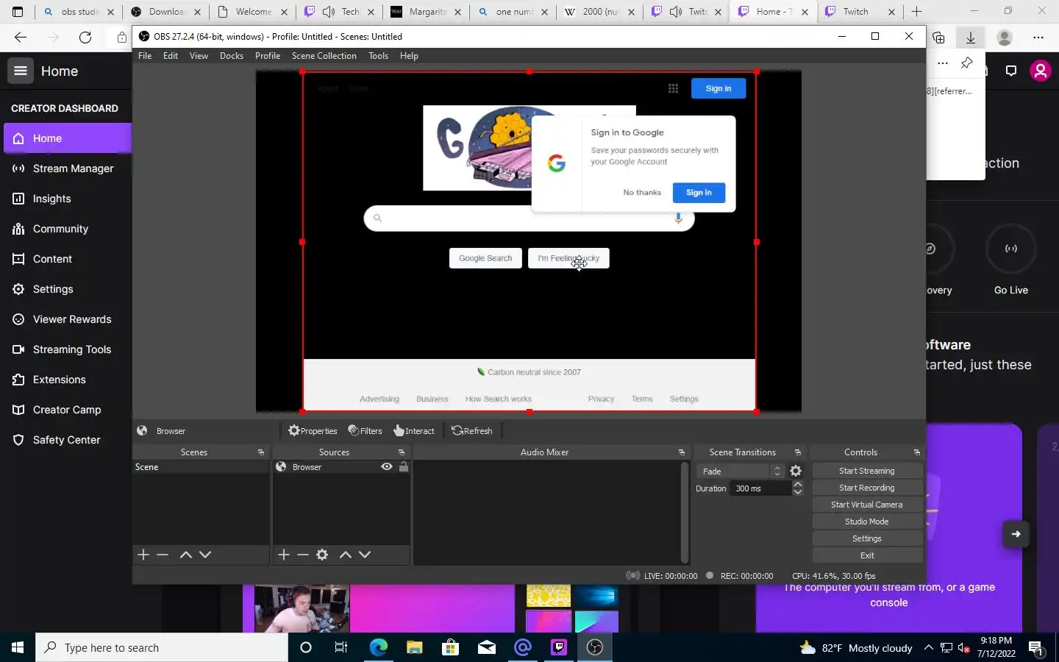Open the Help menu in OBS

(x=409, y=56)
